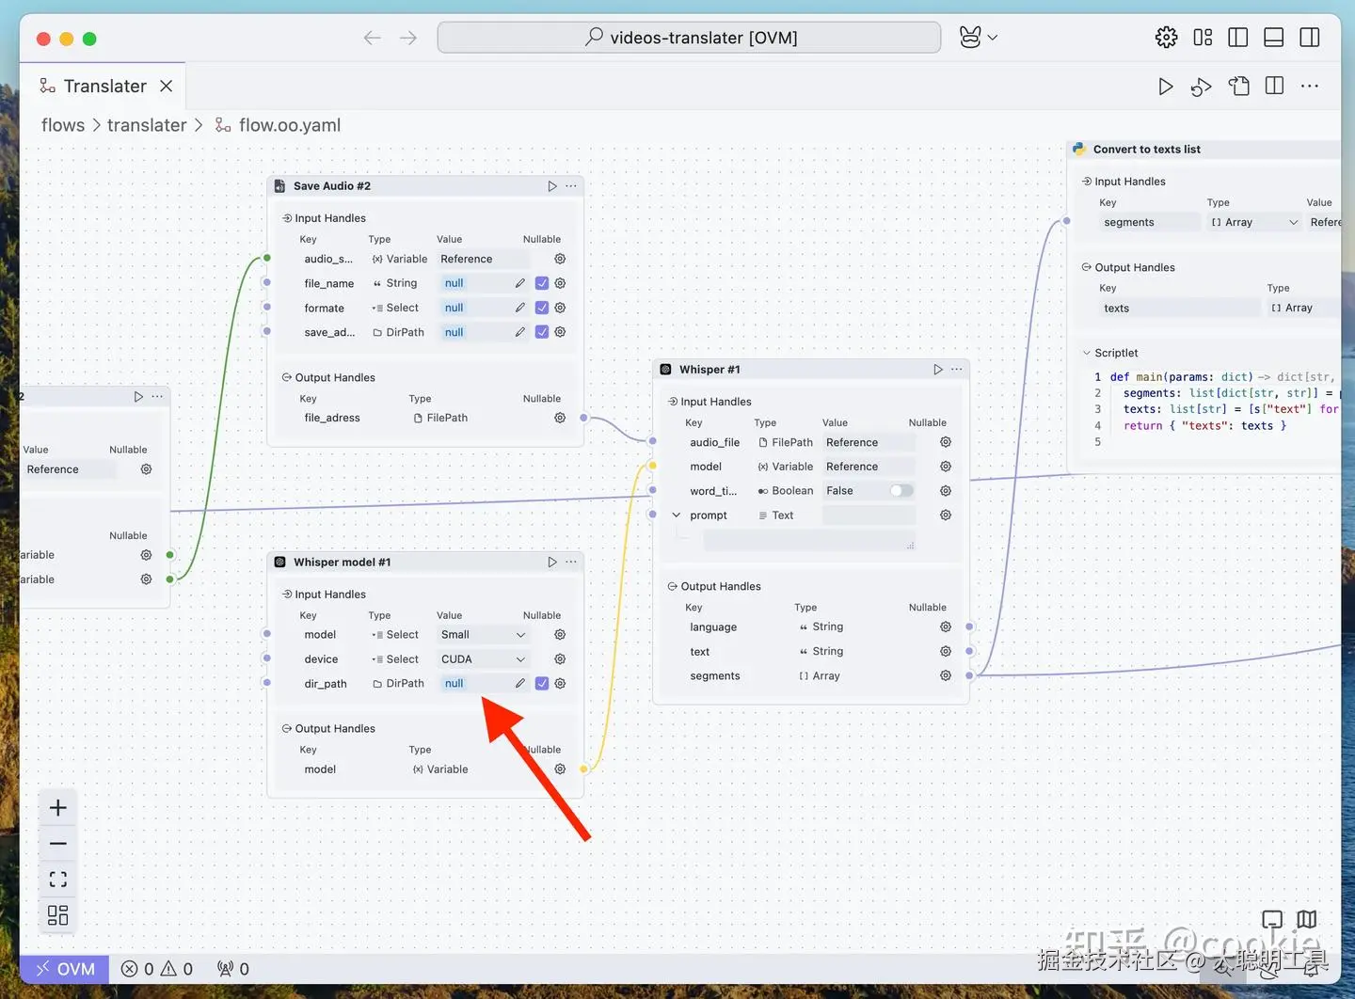Collapse the prompt handle chevron
1355x999 pixels.
[676, 515]
